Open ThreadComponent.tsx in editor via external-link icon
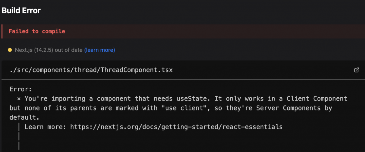365x152 pixels. (356, 70)
